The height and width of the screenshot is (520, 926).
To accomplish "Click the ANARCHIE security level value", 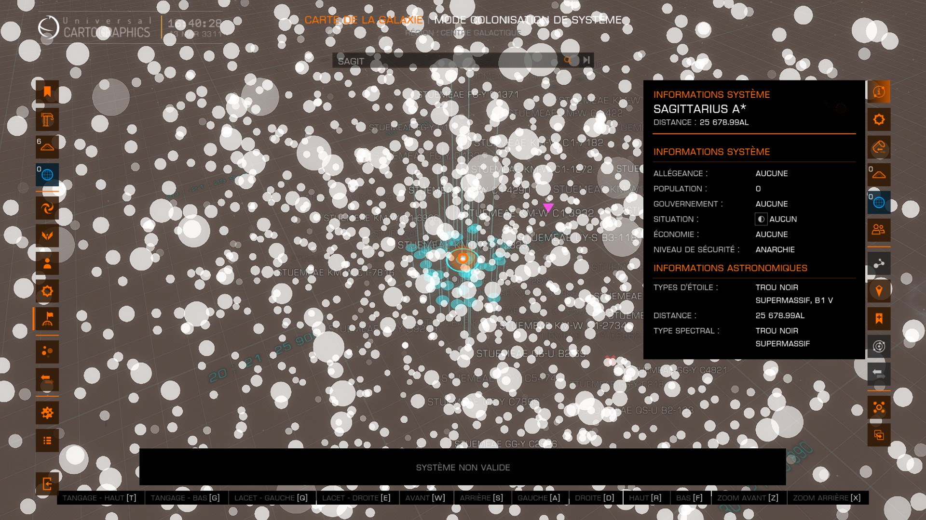I will pyautogui.click(x=775, y=249).
